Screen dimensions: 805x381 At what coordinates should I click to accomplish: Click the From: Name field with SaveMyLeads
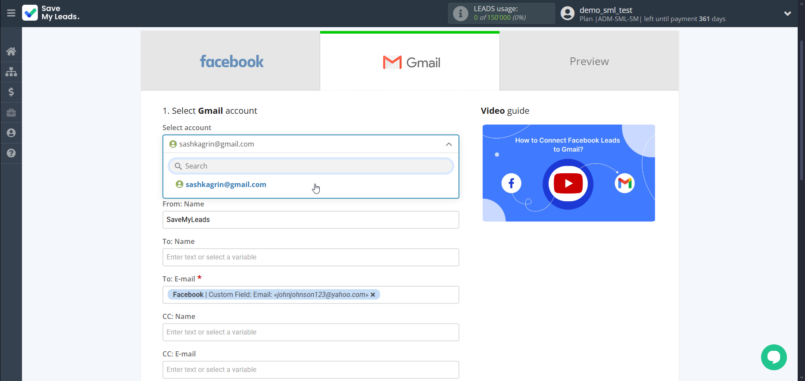point(311,220)
